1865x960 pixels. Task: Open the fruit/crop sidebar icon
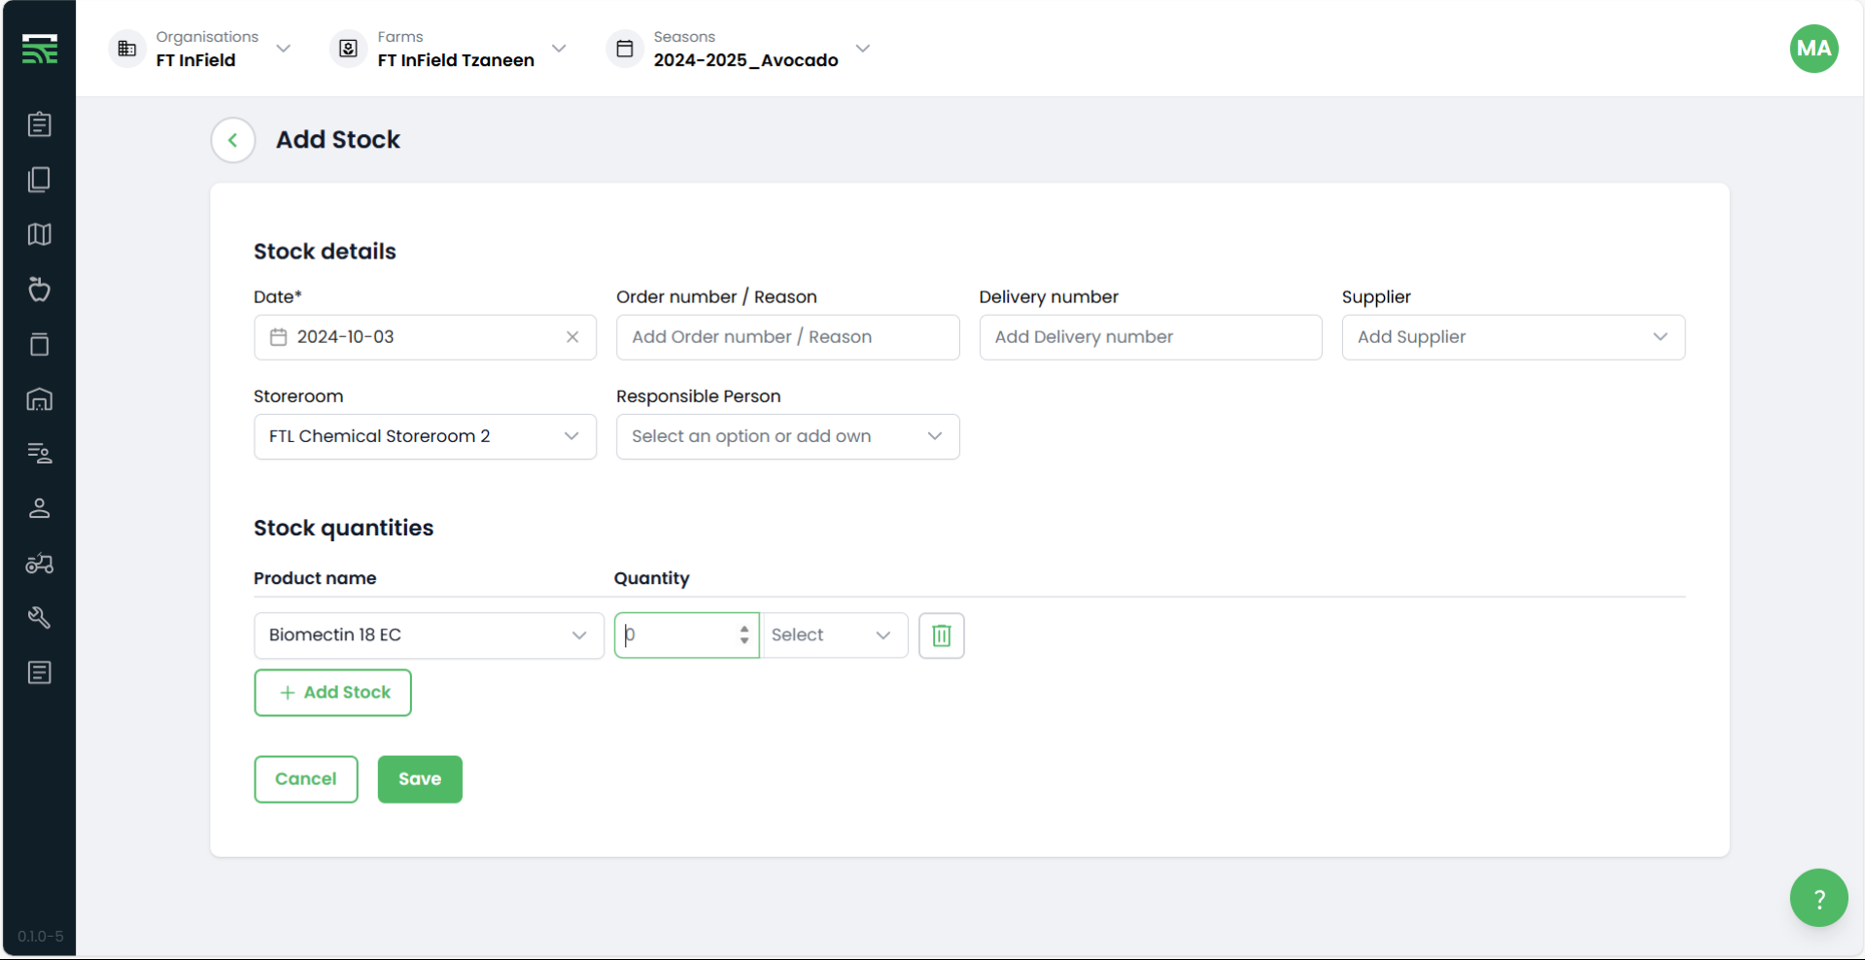pos(40,289)
